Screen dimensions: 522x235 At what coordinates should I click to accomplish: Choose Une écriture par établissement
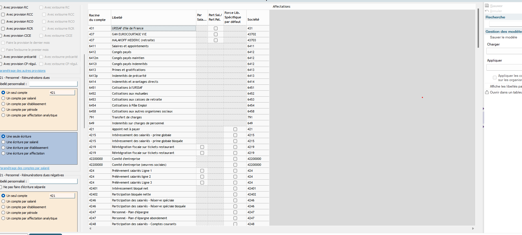(x=3, y=148)
